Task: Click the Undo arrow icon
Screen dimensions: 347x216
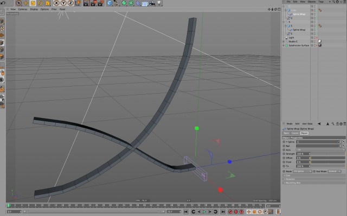Action: click(x=3, y=3)
